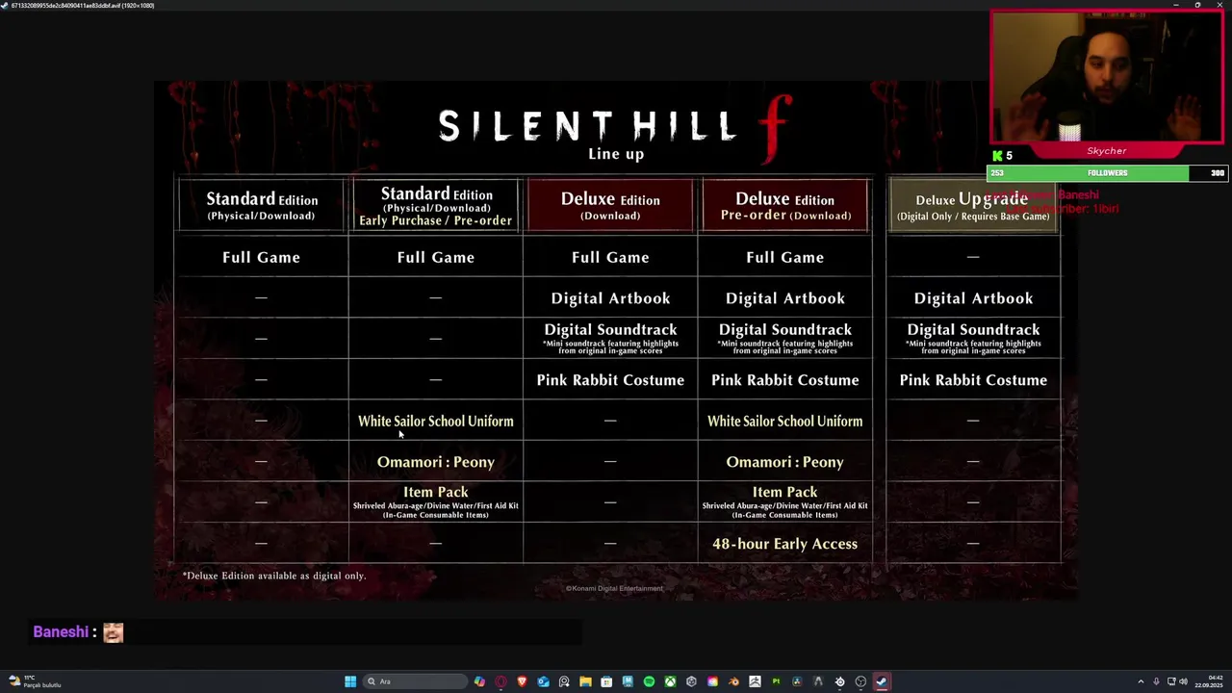Click the Deluxe Edition Pre-order header
Image resolution: width=1232 pixels, height=693 pixels.
pos(784,205)
